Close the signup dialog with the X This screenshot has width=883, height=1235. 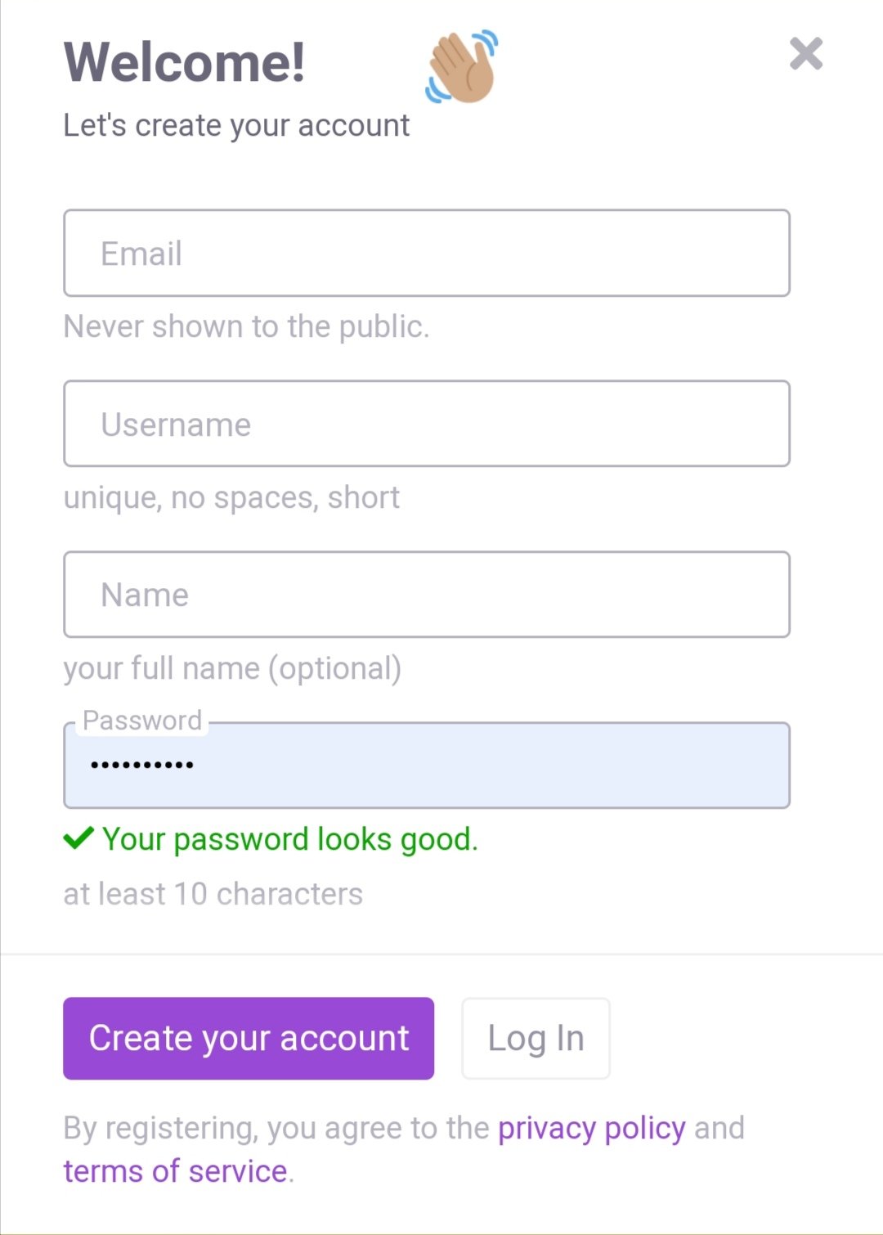coord(805,54)
